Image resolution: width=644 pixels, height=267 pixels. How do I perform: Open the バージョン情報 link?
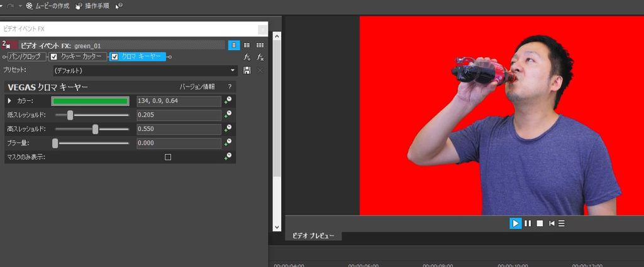(x=197, y=87)
